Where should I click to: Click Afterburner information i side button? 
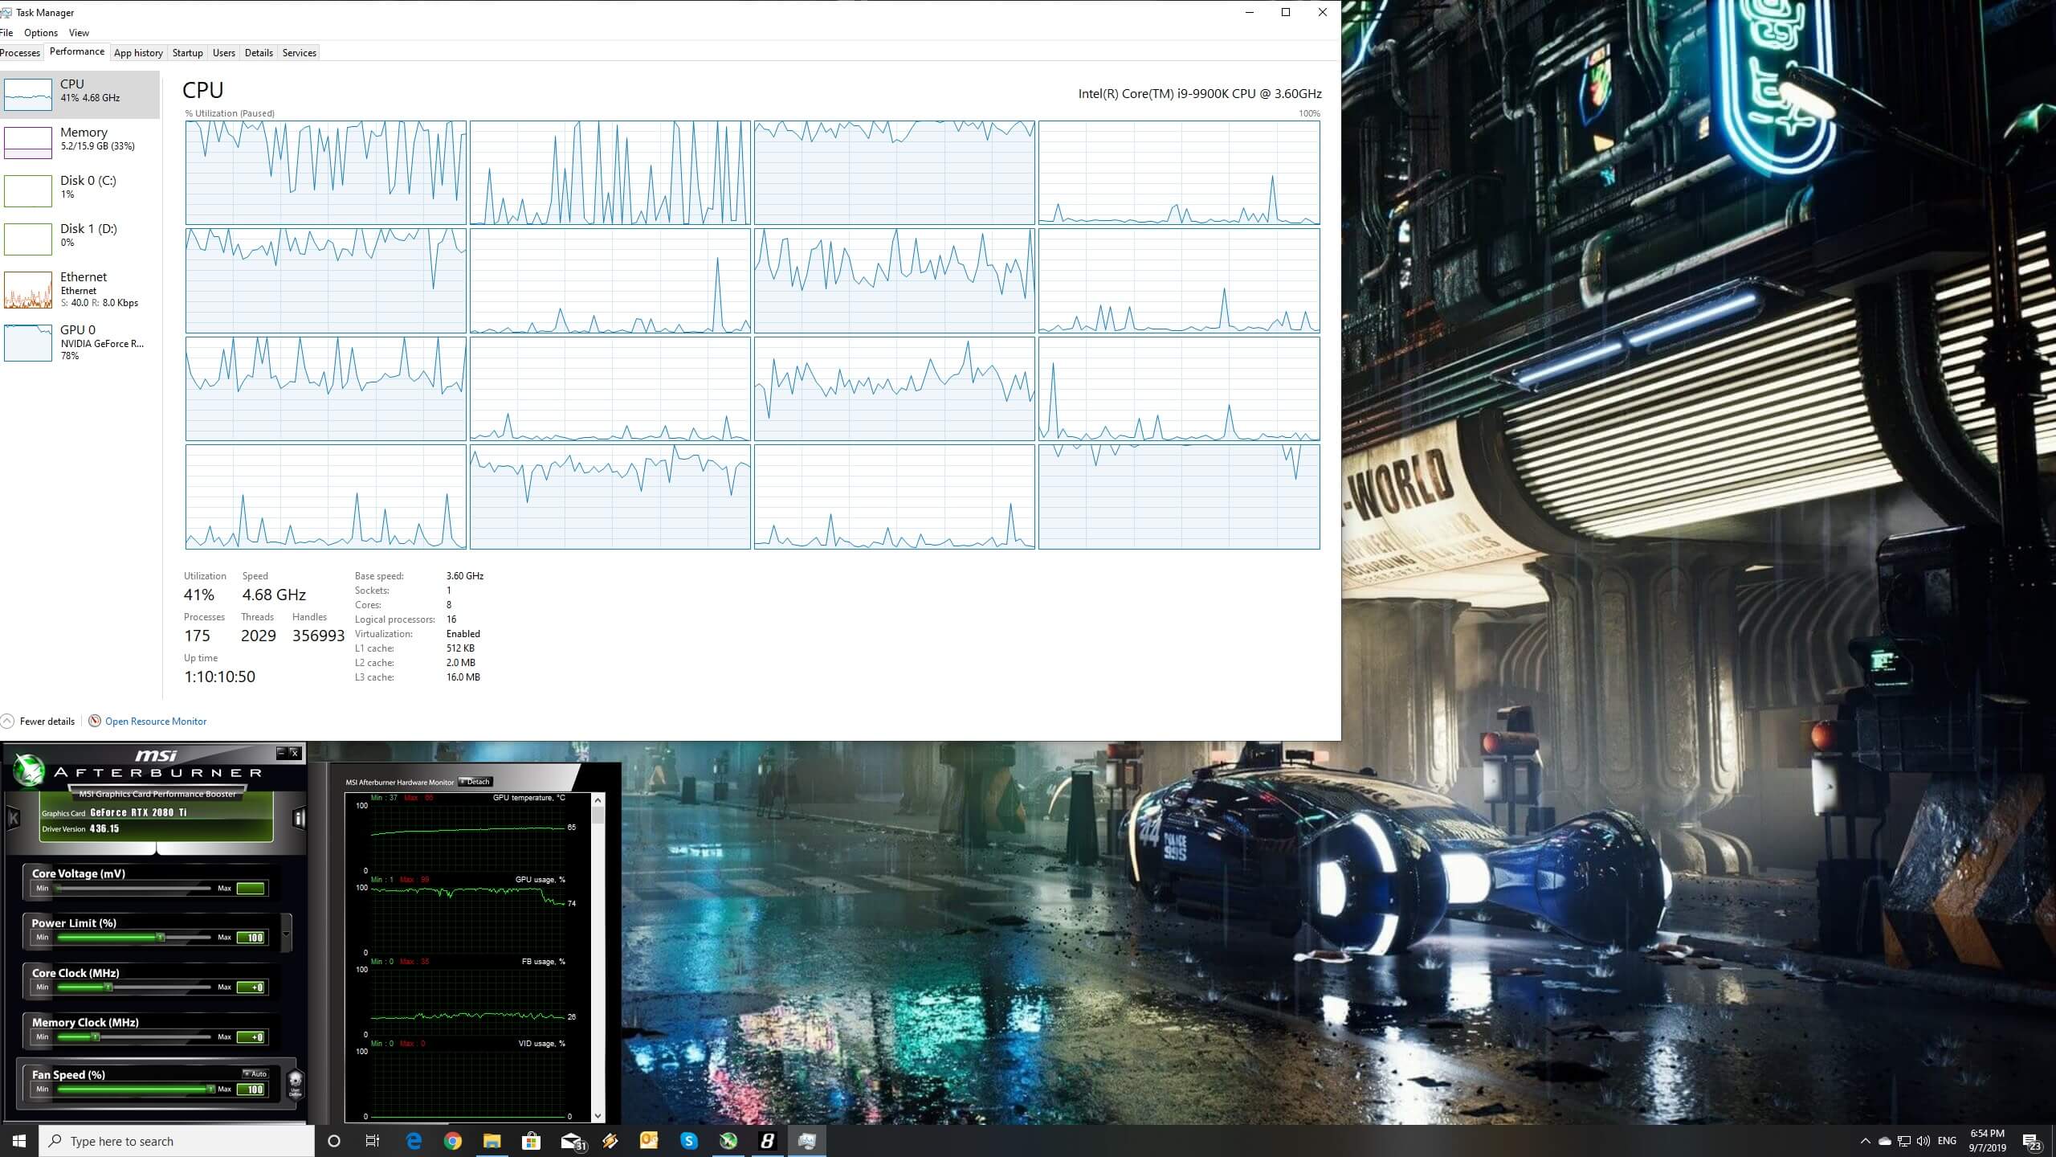tap(299, 818)
